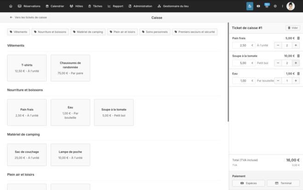Open the Réservations menu
Screen dimensions: 303x190
[x=29, y=6]
